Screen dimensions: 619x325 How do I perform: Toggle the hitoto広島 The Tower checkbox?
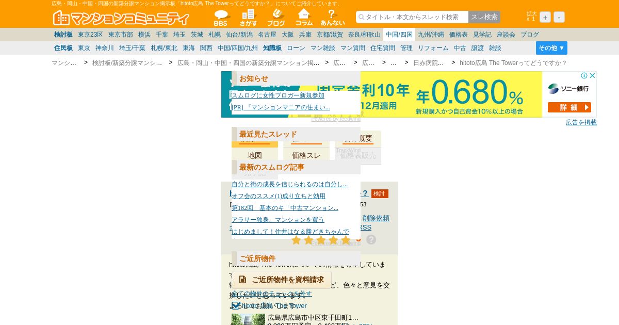[x=236, y=305]
